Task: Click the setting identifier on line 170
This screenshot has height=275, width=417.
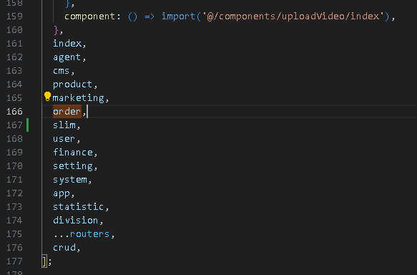Action: pyautogui.click(x=73, y=166)
